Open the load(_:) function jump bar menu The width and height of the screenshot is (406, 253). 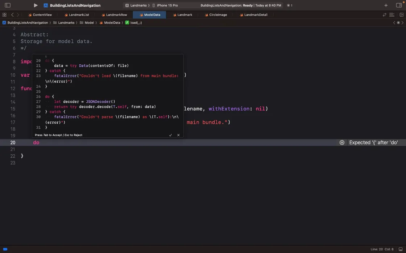134,23
